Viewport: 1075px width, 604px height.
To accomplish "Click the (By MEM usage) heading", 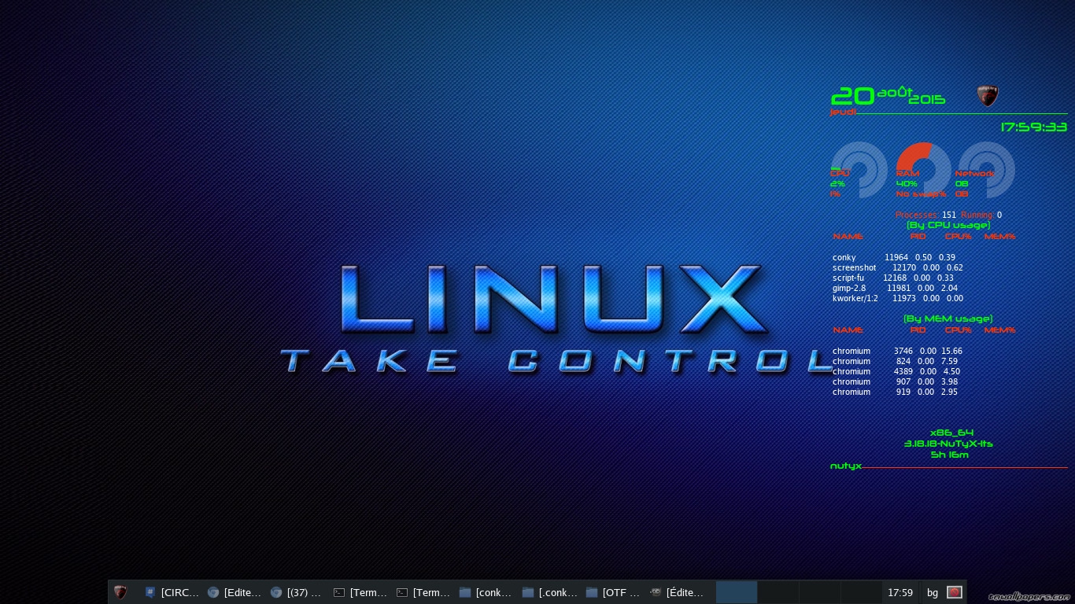I will [948, 319].
